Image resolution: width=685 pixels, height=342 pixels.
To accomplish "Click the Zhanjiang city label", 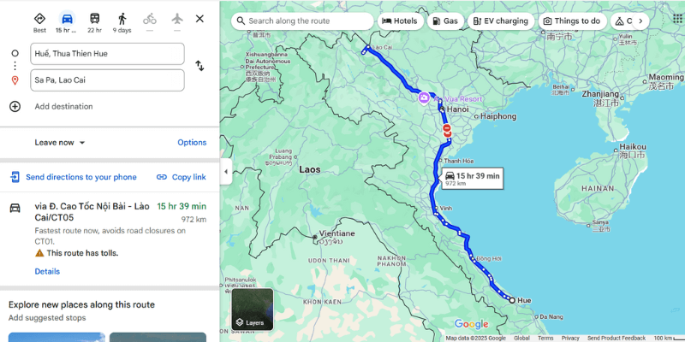I will (600, 94).
